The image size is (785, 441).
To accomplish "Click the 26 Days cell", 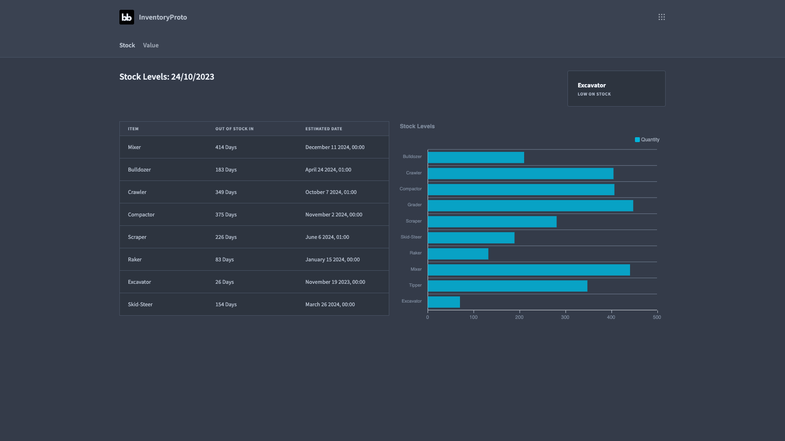I will [x=224, y=282].
